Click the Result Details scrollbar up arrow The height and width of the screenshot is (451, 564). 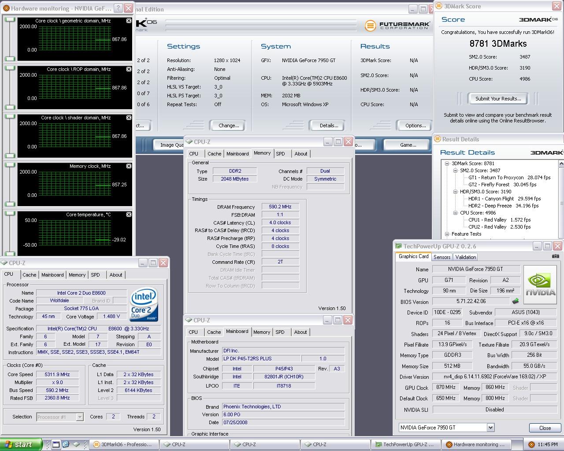click(x=561, y=163)
